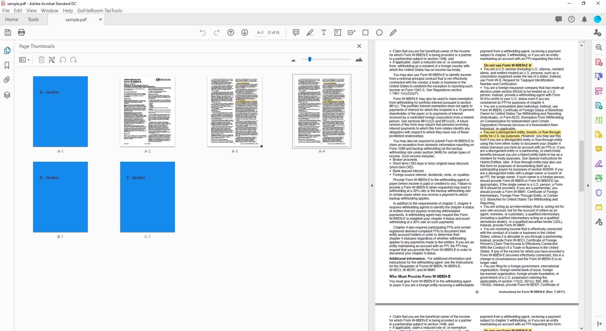Switch to the Tools tab
The image size is (606, 331).
pyautogui.click(x=33, y=19)
